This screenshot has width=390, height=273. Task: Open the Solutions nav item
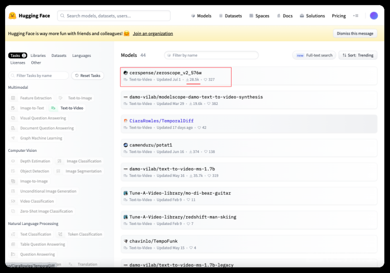(312, 16)
